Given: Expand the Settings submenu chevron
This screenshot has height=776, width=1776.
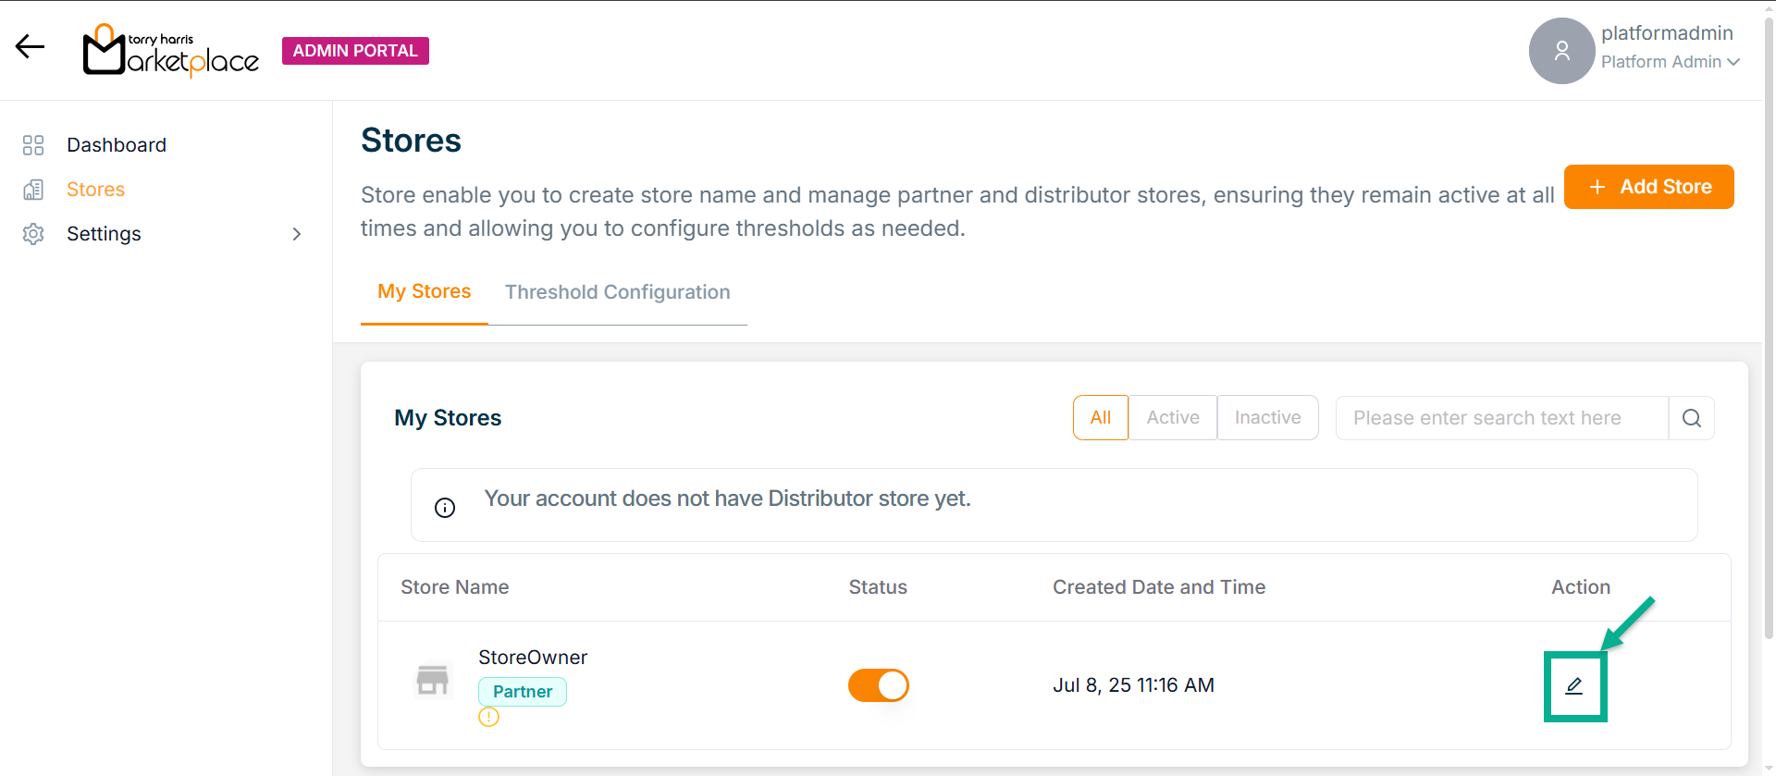Looking at the screenshot, I should tap(297, 234).
